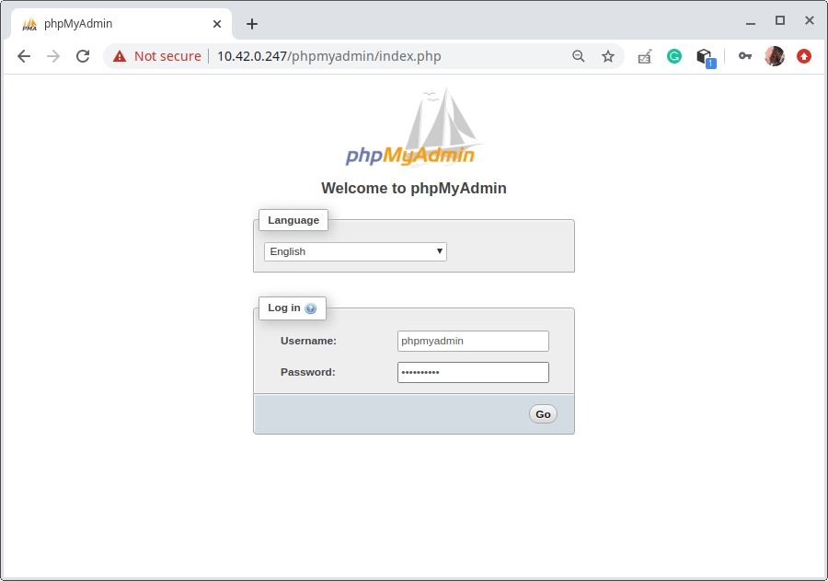Click the phpMyAdmin sailboat logo
Screen dimensions: 828x581
pos(414,129)
